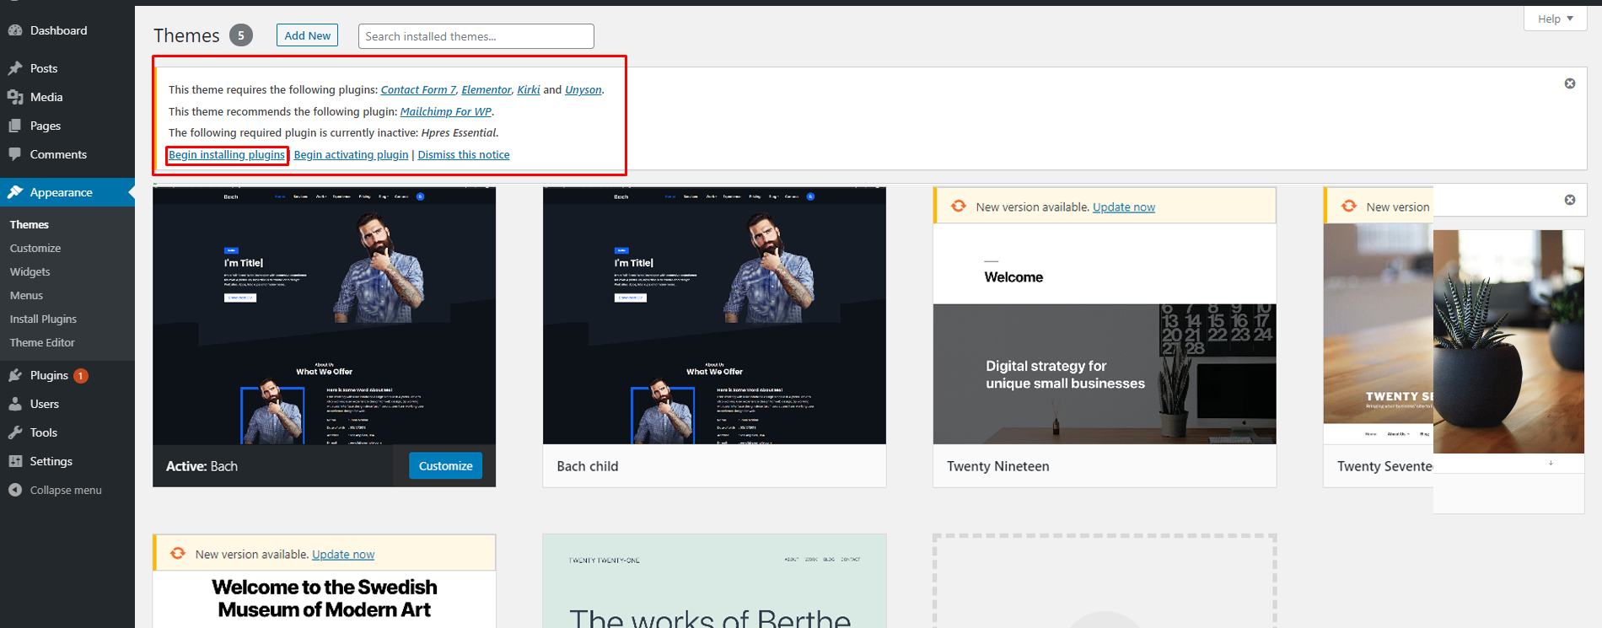Click the Twenty Nineteen theme name

click(x=998, y=466)
